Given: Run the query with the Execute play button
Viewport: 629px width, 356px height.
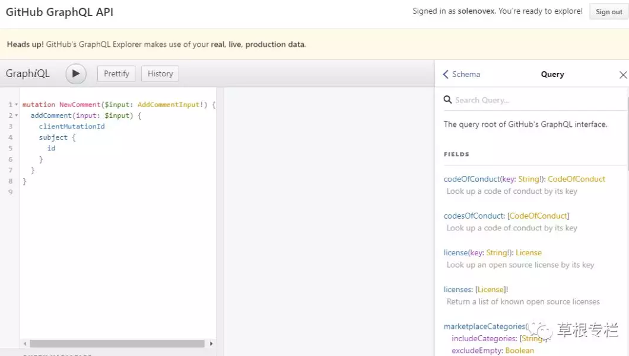Looking at the screenshot, I should (x=76, y=74).
